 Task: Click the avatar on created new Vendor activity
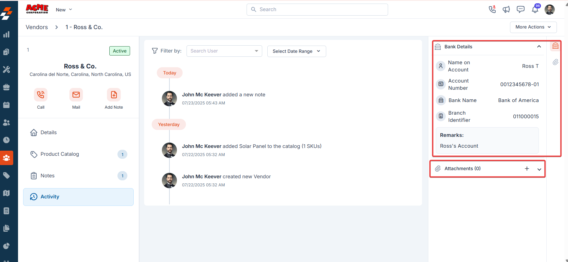[169, 180]
